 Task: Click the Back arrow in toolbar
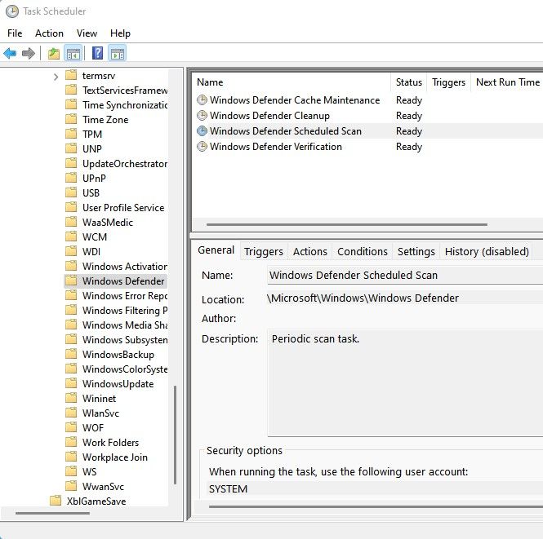[10, 54]
